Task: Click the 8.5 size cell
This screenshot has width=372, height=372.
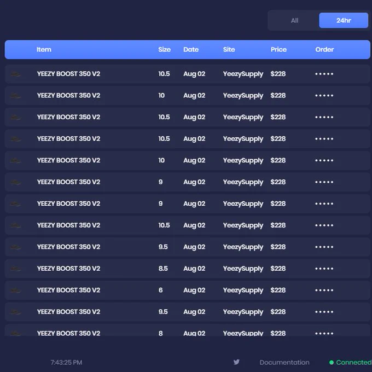Action: click(163, 269)
